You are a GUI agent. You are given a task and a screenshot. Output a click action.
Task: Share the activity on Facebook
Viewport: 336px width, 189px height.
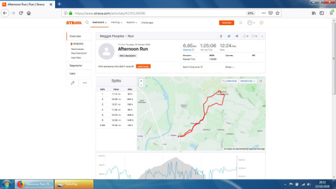click(x=221, y=36)
